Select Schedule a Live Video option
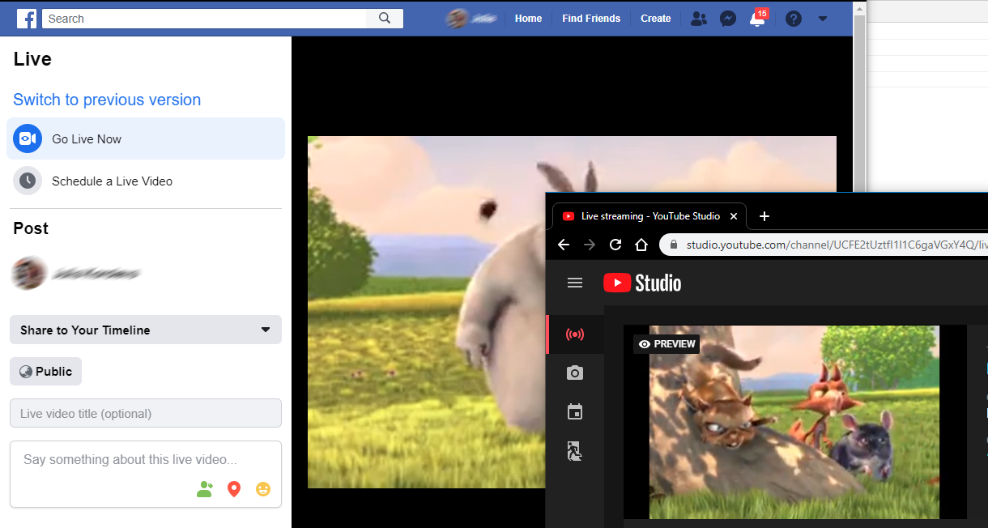 tap(146, 181)
